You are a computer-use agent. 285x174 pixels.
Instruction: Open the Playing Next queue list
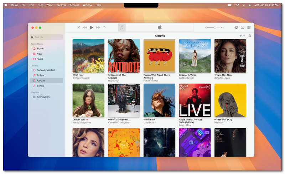[249, 28]
